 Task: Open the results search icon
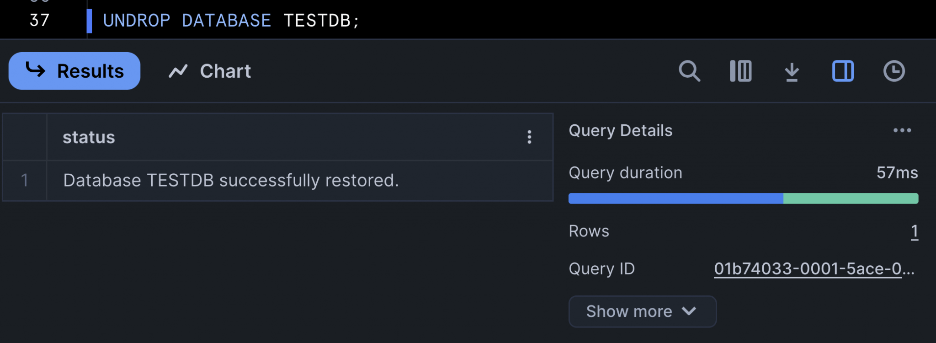689,71
